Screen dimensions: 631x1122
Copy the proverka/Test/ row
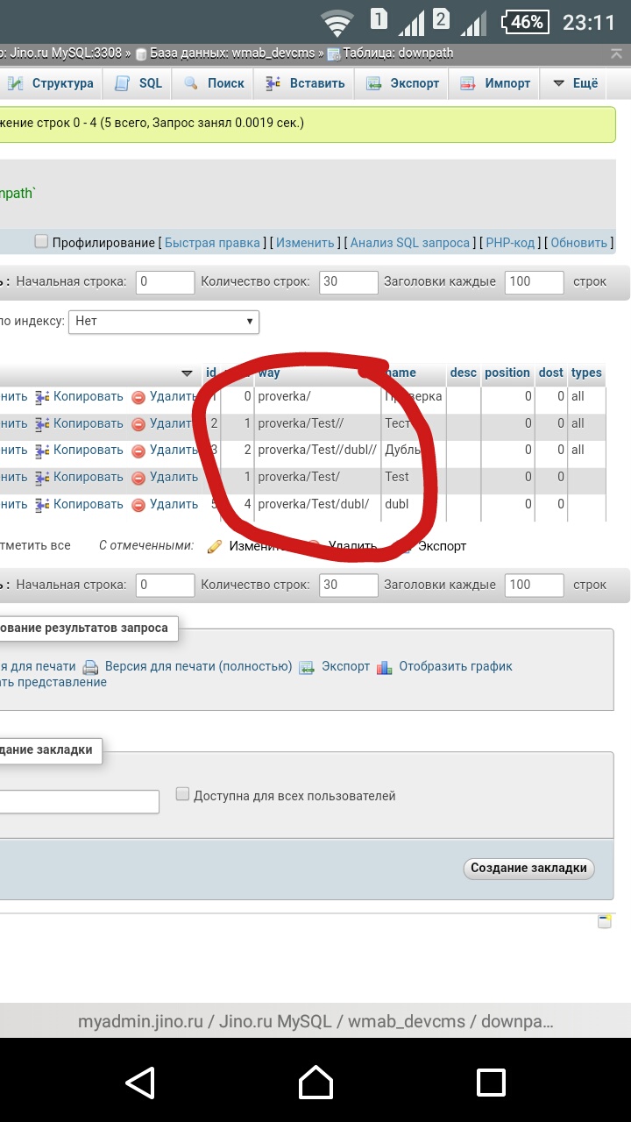80,478
